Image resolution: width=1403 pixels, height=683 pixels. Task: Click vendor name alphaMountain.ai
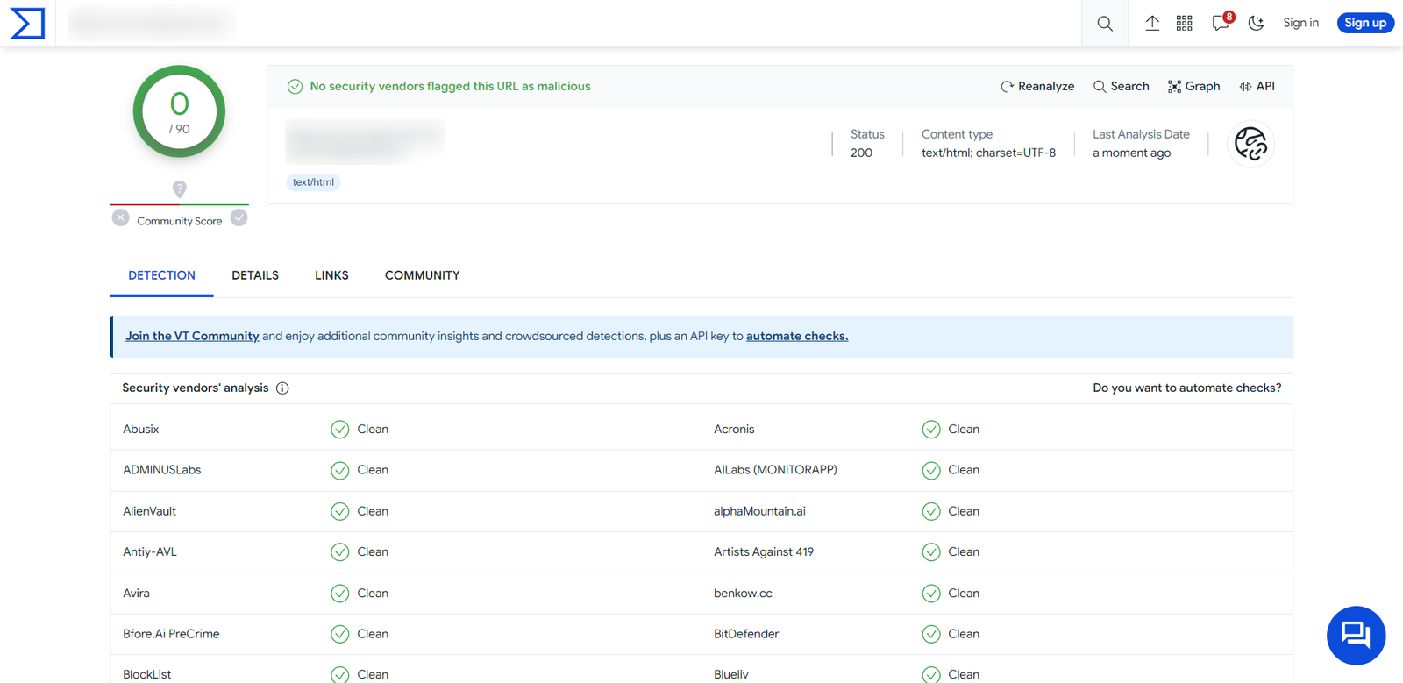click(759, 511)
